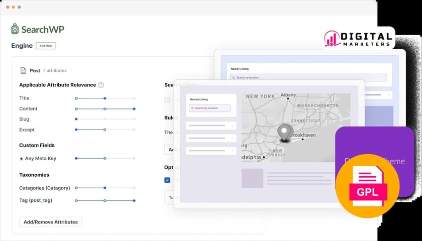Click the Add/Remove Attributes button
Image resolution: width=422 pixels, height=241 pixels.
(x=51, y=222)
